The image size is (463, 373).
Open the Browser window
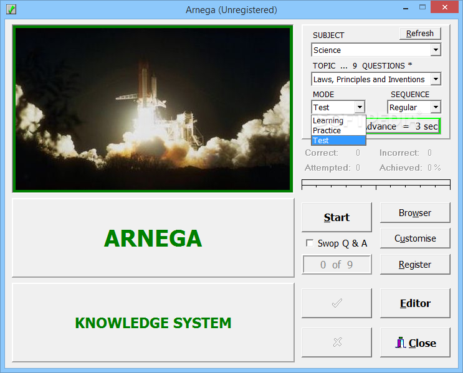click(x=415, y=213)
